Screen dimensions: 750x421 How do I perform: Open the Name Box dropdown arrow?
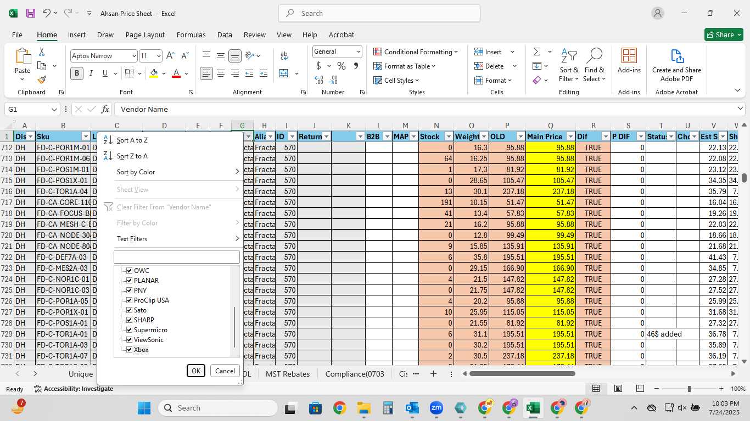[54, 110]
